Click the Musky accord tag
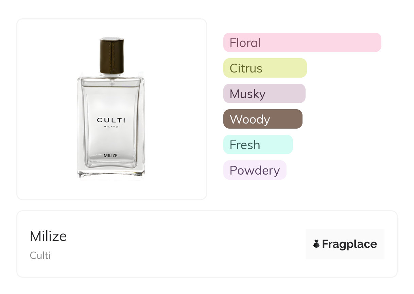The width and height of the screenshot is (414, 294). pyautogui.click(x=264, y=94)
